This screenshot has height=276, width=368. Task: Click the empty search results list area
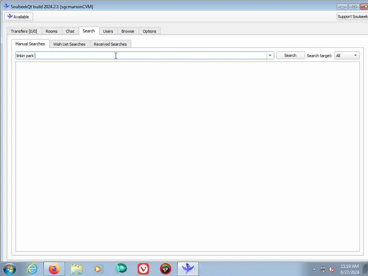click(188, 157)
